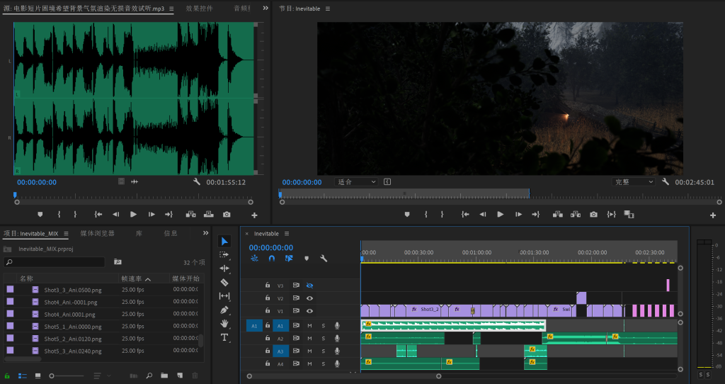The height and width of the screenshot is (384, 725).
Task: Click the timeline timecode 00:00:00:00
Action: pyautogui.click(x=271, y=247)
